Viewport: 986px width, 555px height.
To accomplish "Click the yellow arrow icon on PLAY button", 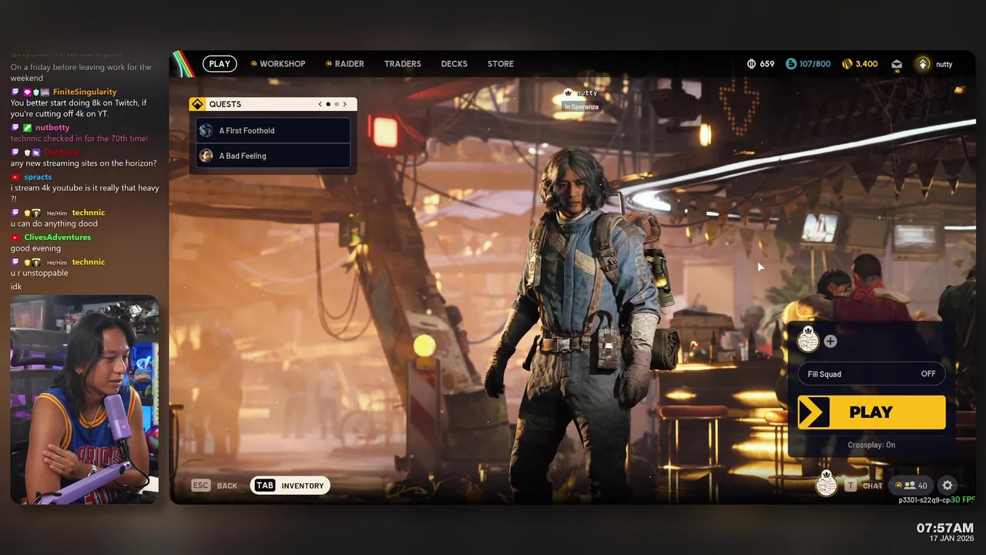I will [814, 412].
